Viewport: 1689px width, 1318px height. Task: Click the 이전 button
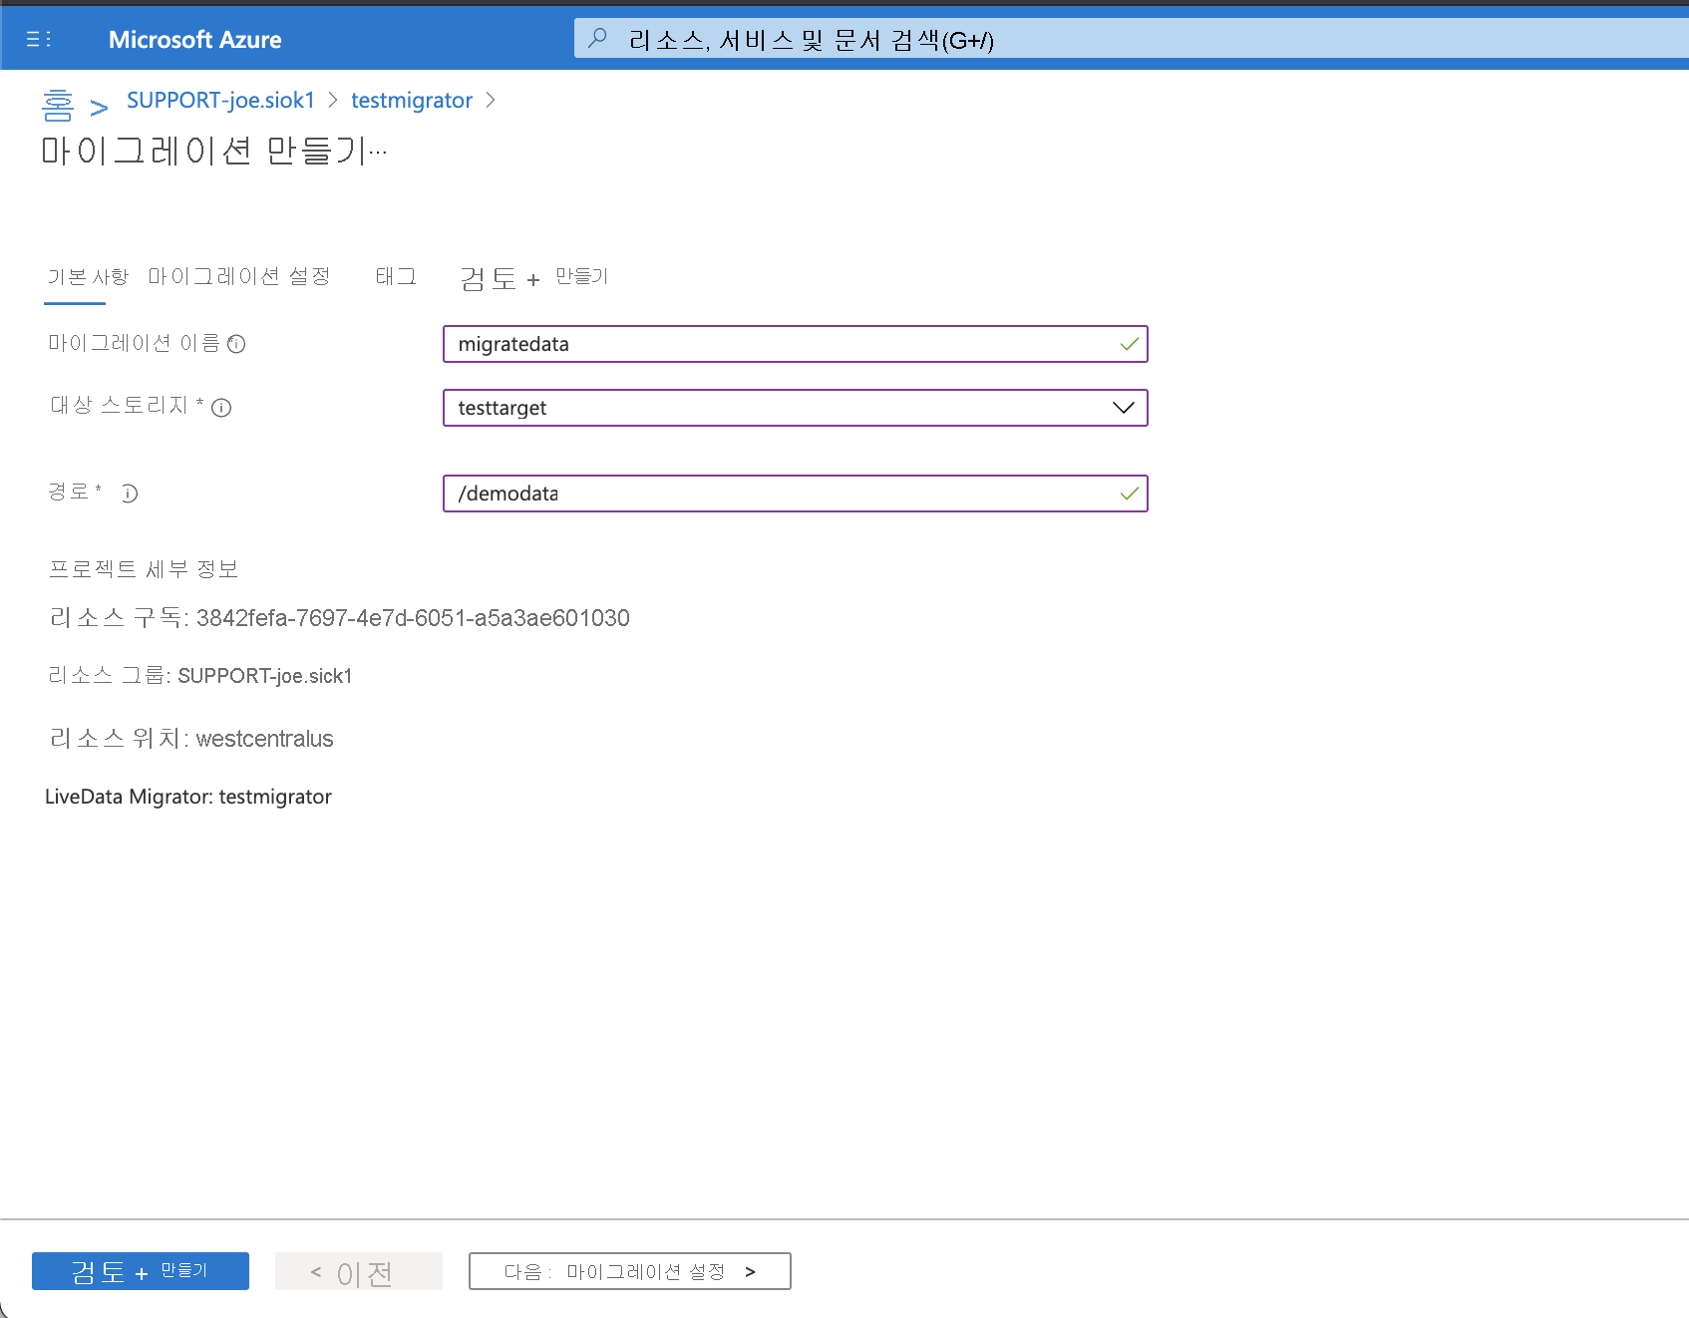[358, 1271]
